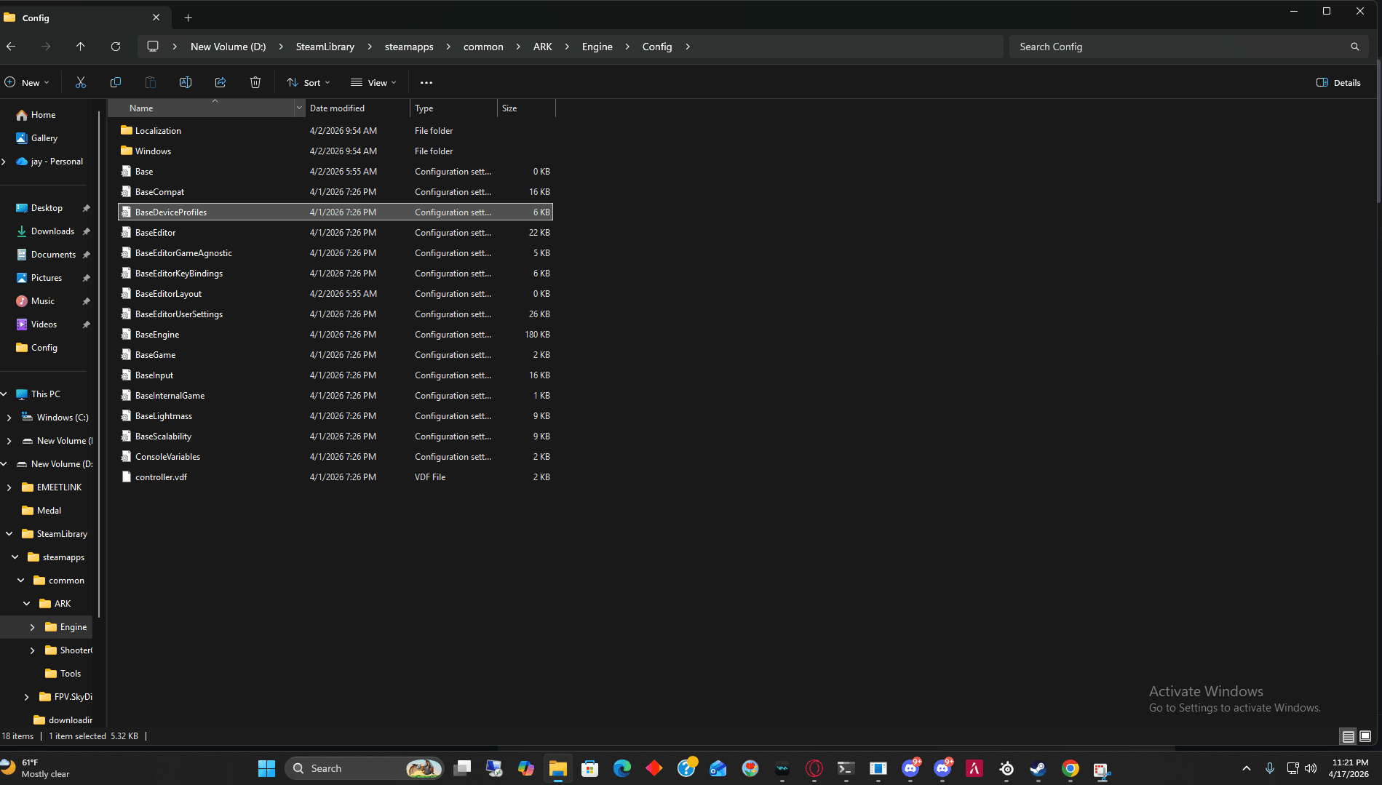The height and width of the screenshot is (785, 1382).
Task: Open the Share icon in the toolbar
Action: [221, 82]
